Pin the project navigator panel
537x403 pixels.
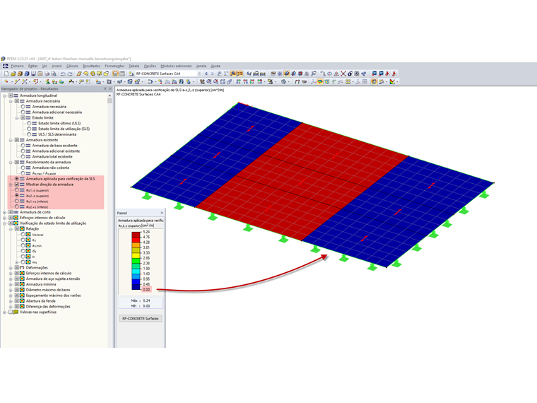(x=105, y=89)
